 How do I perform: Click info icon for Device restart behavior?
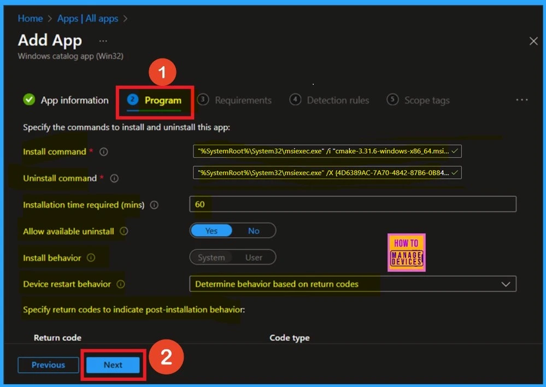pos(121,284)
